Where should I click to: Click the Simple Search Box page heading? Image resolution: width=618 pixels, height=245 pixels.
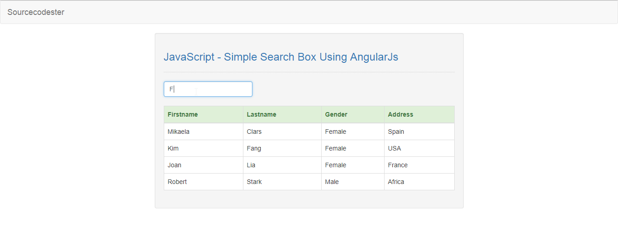(x=281, y=57)
